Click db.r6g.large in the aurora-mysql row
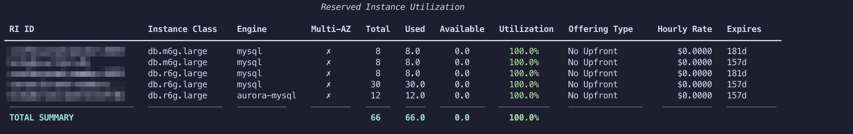Viewport: 853px width, 134px height. 178,96
